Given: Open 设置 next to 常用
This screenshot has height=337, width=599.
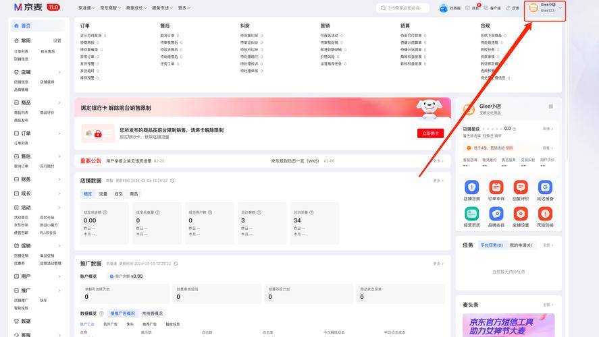Looking at the screenshot, I should [x=57, y=41].
